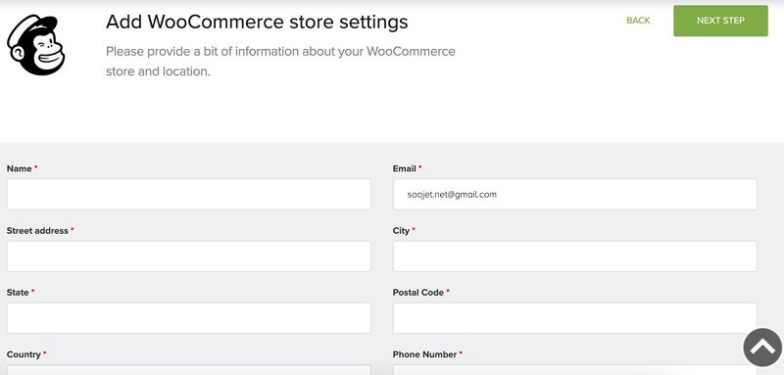Focus the State input field
Viewport: 784px width, 375px height.
[189, 318]
